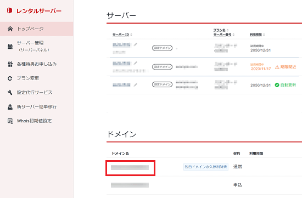Click the wrench icon for 設定代行サービス

point(10,93)
